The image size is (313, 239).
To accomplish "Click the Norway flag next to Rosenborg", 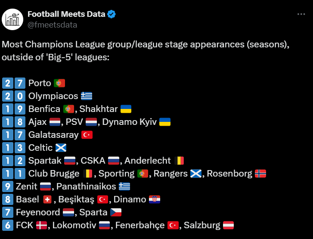I will (260, 174).
